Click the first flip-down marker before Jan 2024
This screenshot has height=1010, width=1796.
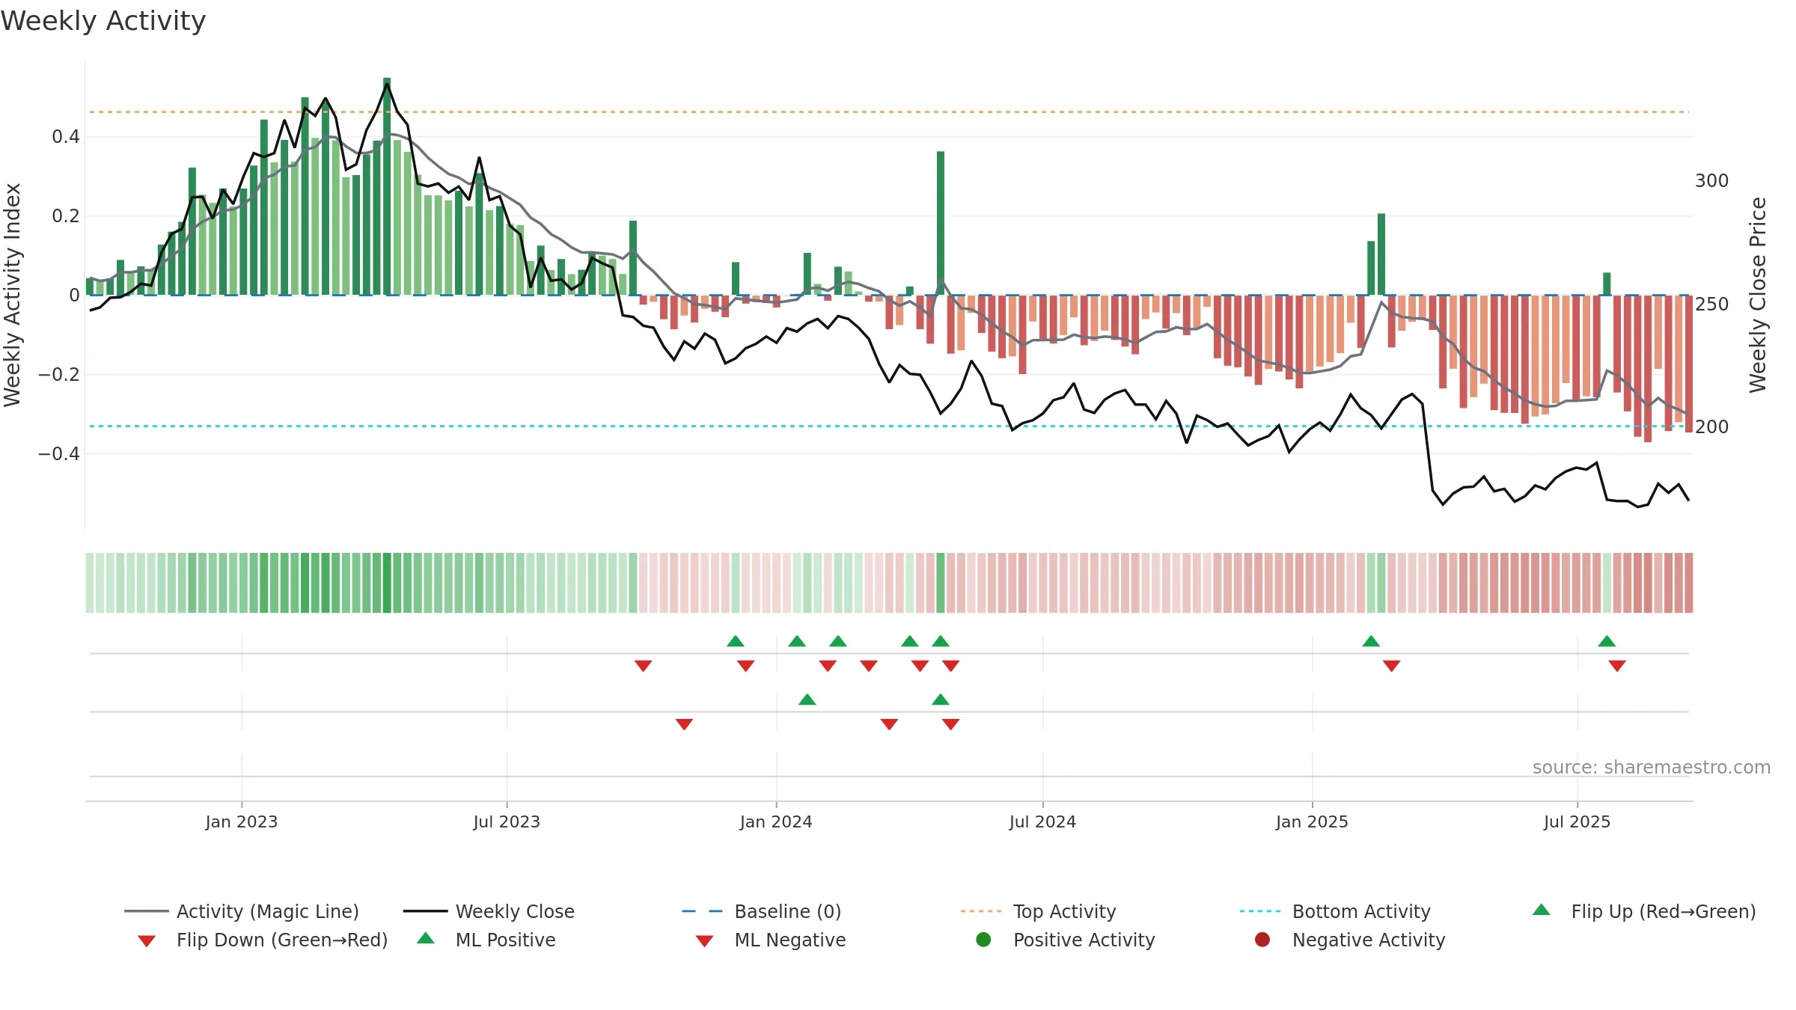tap(643, 666)
